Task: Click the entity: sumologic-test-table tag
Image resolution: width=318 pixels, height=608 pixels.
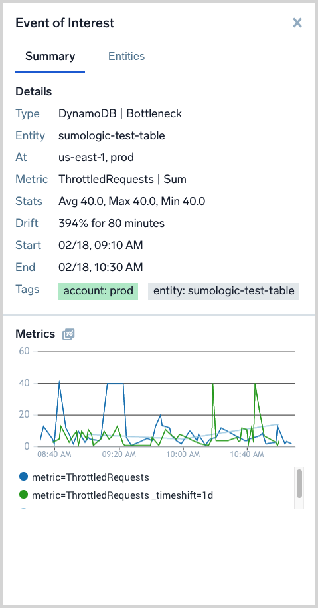Action: coord(224,291)
